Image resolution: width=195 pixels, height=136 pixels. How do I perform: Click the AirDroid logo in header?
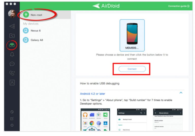coord(106,6)
